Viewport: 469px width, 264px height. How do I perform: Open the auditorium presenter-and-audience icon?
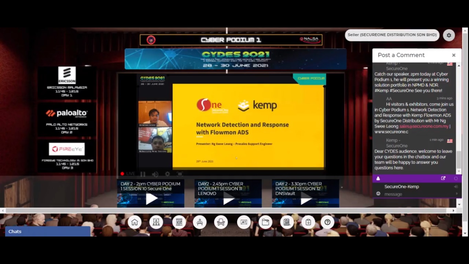(156, 222)
